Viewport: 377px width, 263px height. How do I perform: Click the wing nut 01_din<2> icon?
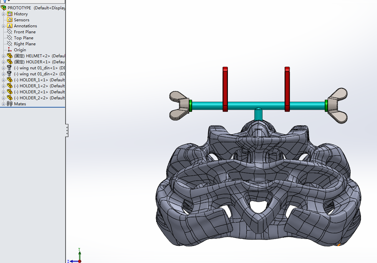[10, 74]
